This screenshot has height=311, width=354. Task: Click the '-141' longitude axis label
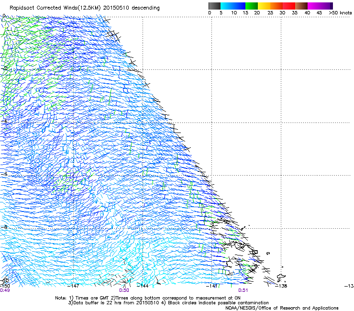[x=212, y=286]
